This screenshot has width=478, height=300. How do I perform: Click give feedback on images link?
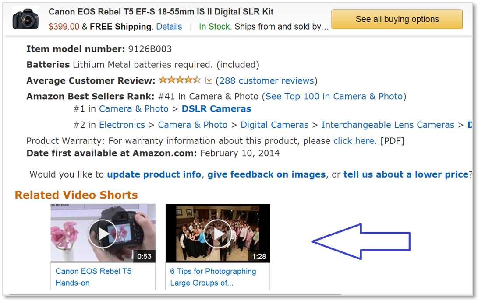[267, 174]
